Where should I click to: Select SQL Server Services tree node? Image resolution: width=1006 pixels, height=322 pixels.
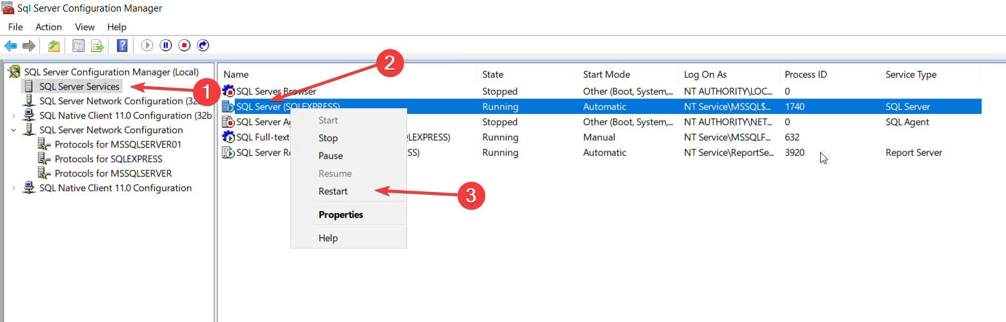coord(79,86)
